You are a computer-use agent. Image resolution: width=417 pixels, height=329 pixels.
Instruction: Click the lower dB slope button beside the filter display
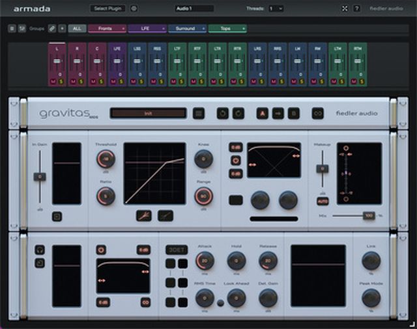(x=236, y=174)
